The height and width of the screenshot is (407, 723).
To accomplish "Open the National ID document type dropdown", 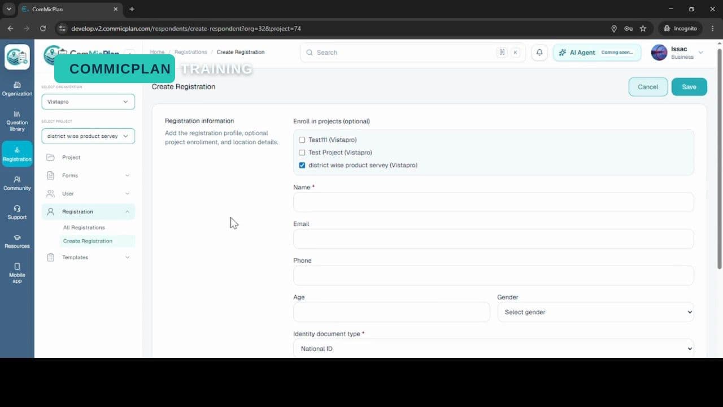I will [494, 349].
